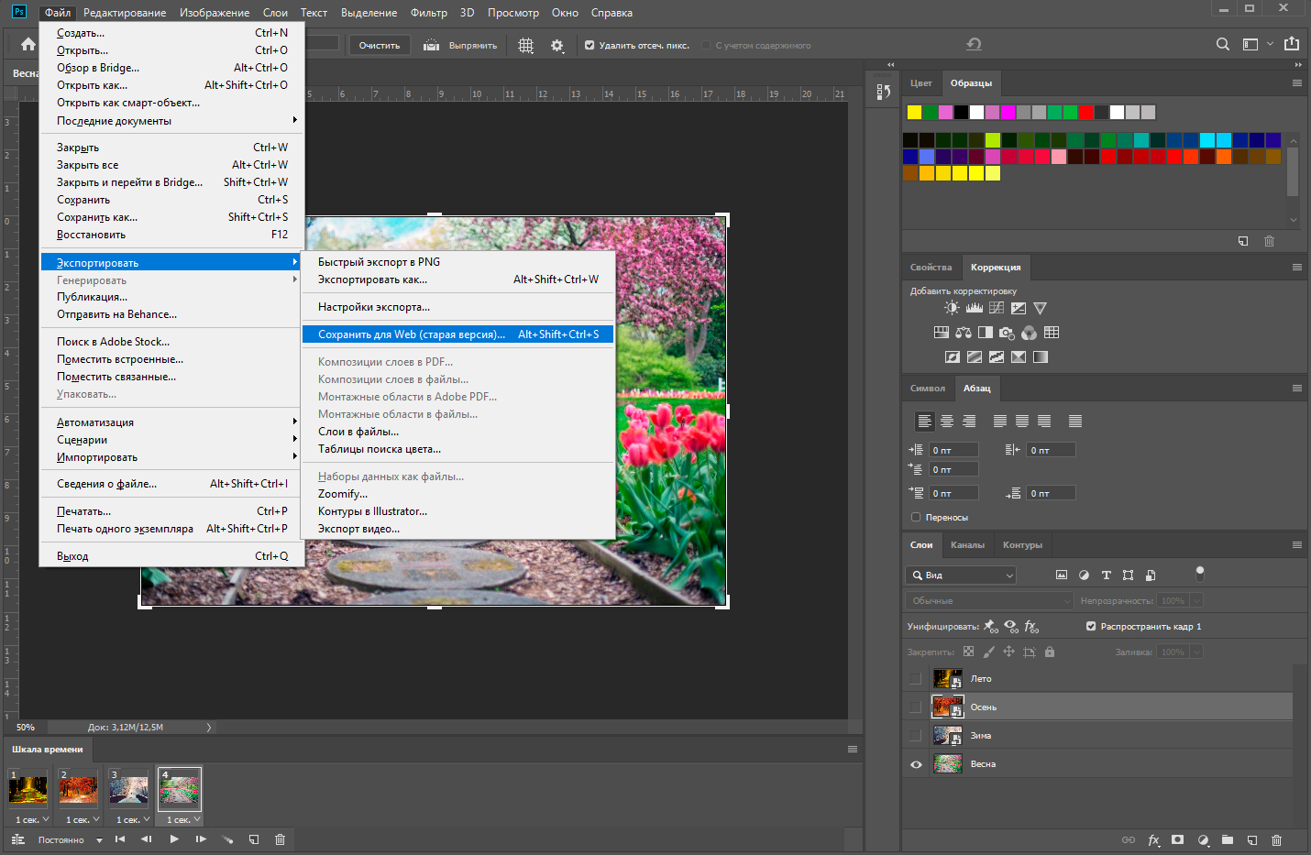This screenshot has width=1311, height=855.
Task: Open the Вид layer filter dropdown
Action: [961, 575]
